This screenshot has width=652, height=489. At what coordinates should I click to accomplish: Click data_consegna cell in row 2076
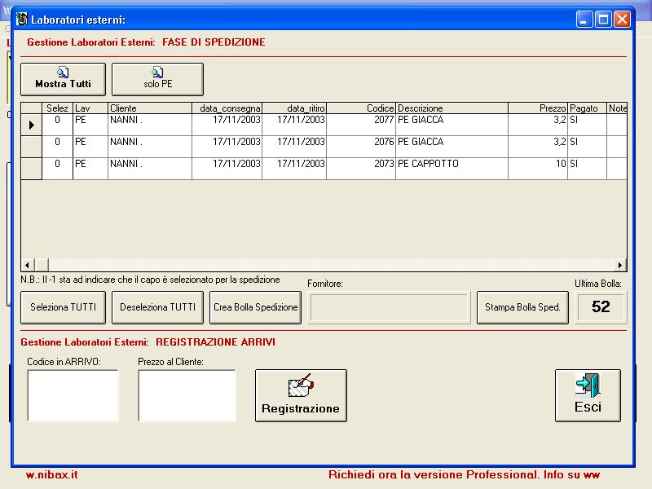coord(227,147)
